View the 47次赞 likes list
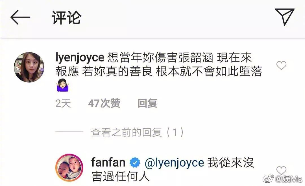This screenshot has height=186, width=305. [104, 103]
